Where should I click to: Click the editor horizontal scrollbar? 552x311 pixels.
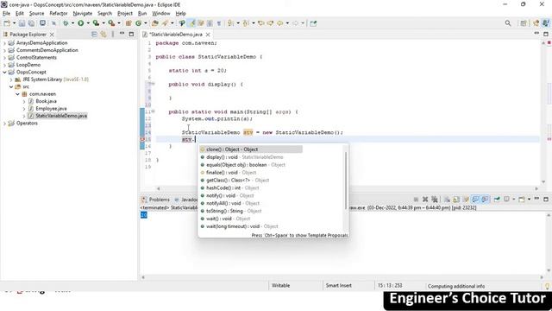pyautogui.click(x=347, y=188)
